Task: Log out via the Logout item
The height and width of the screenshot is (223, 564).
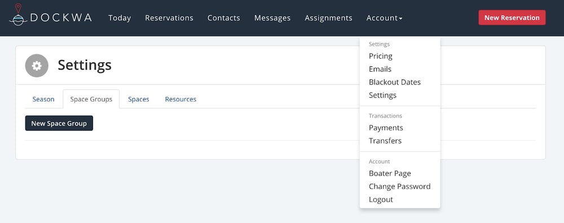Action: point(381,199)
